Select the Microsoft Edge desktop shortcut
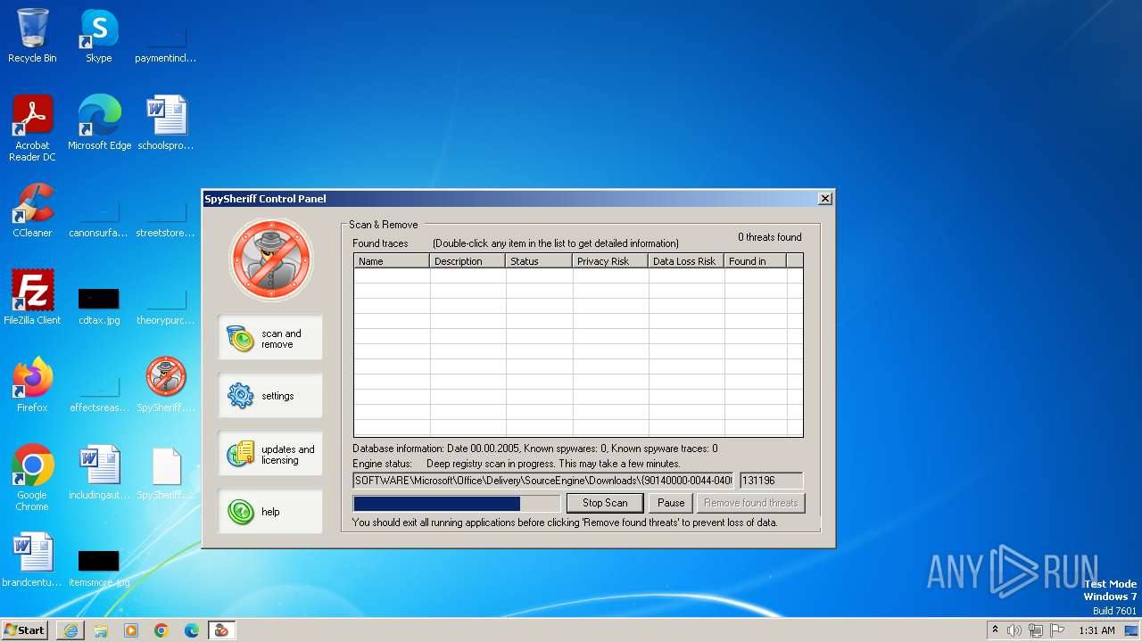The image size is (1142, 642). (x=99, y=123)
